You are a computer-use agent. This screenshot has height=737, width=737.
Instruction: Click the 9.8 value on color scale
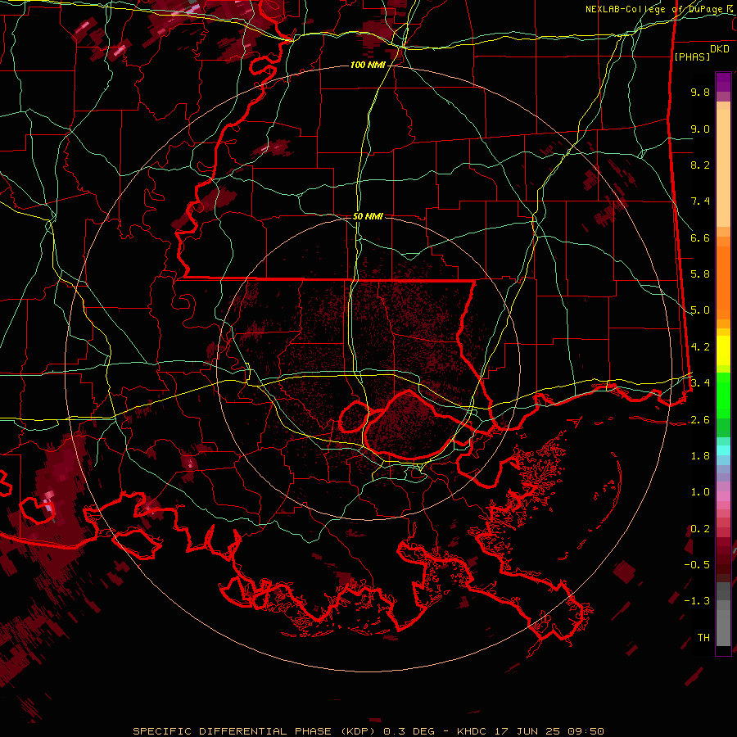700,92
